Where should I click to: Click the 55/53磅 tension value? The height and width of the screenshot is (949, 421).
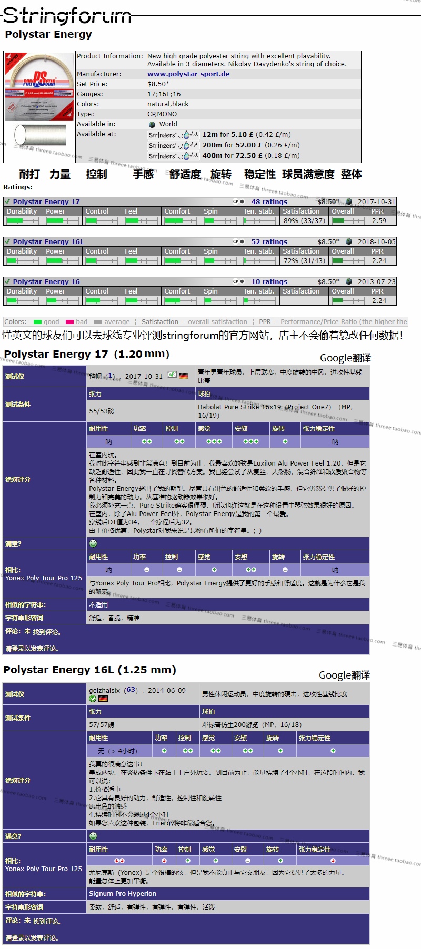[x=102, y=411]
